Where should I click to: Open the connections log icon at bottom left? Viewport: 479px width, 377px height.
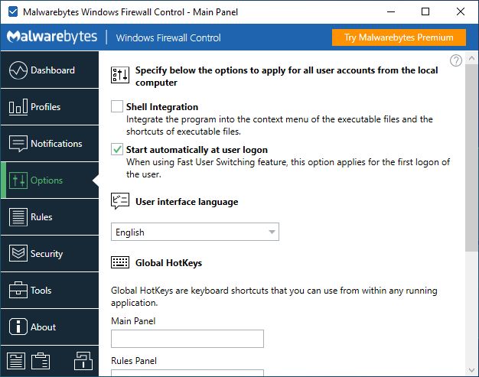click(16, 361)
